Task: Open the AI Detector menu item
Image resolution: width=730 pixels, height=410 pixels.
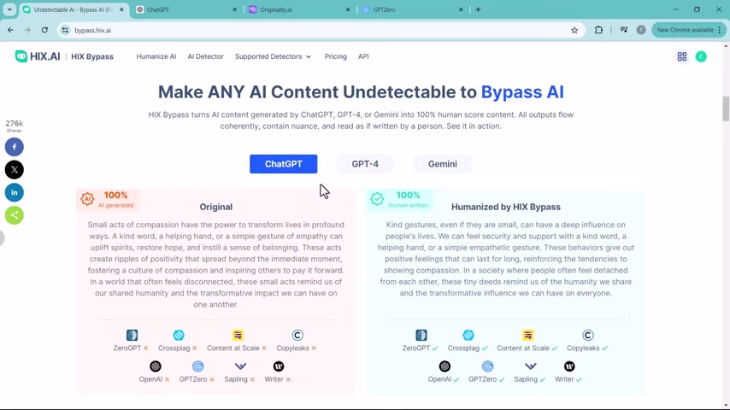Action: point(205,56)
